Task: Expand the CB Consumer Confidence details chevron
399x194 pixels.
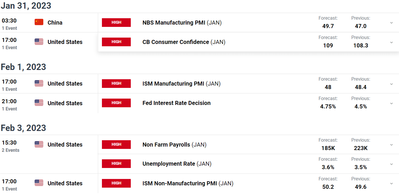Action: coord(391,42)
